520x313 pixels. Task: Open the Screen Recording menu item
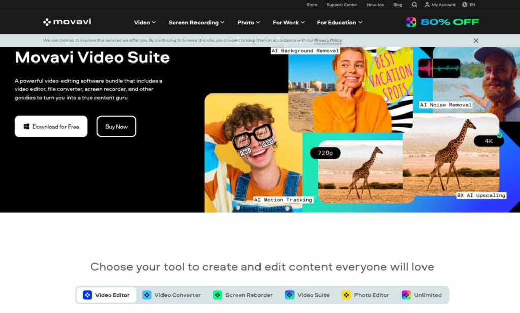pyautogui.click(x=197, y=22)
